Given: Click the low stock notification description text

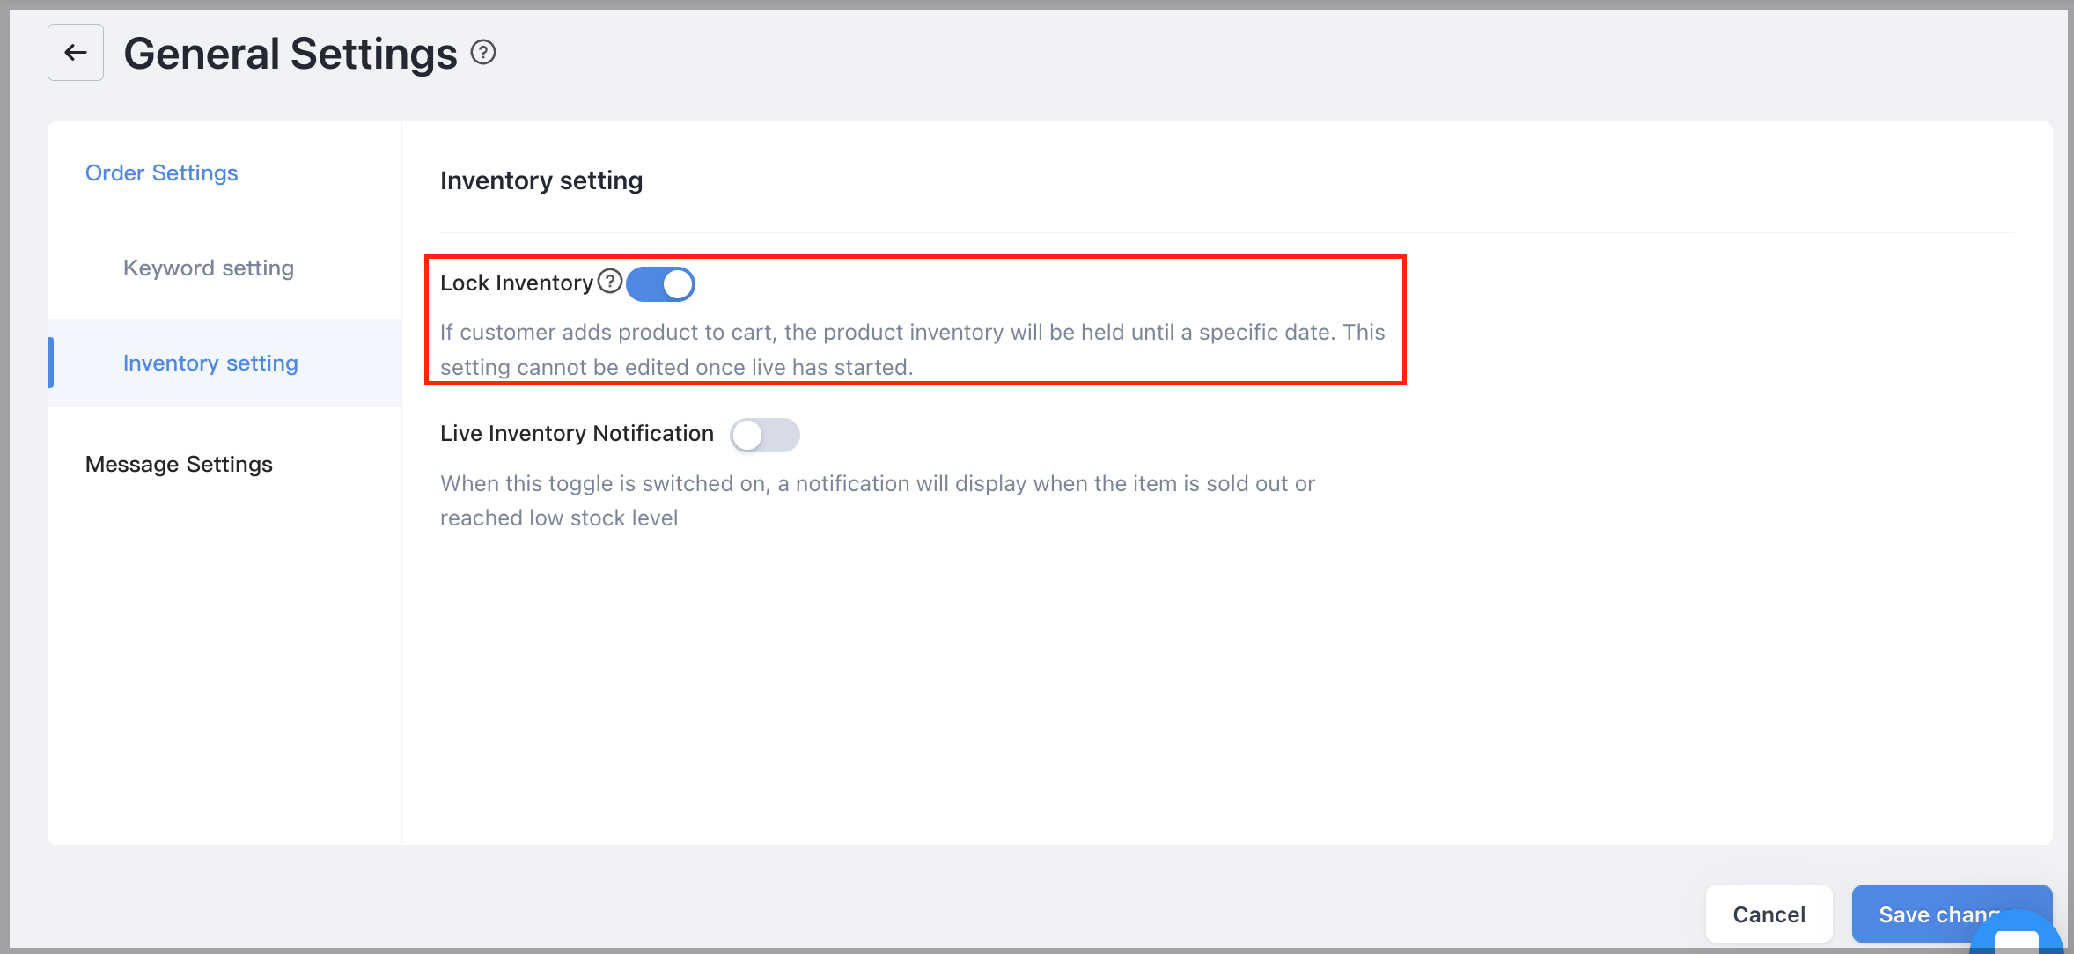Looking at the screenshot, I should [x=878, y=501].
